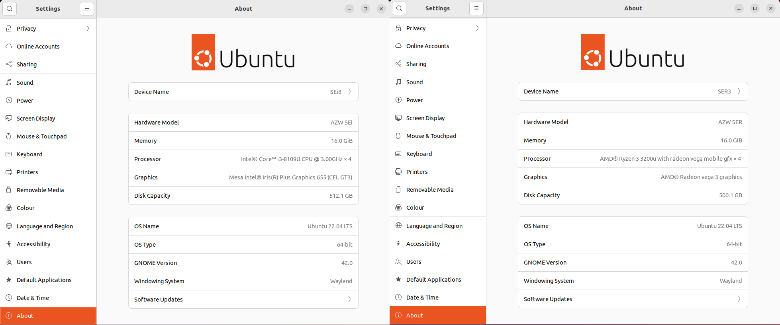Select Sharing in right window sidebar
This screenshot has width=780, height=325.
coord(438,64)
